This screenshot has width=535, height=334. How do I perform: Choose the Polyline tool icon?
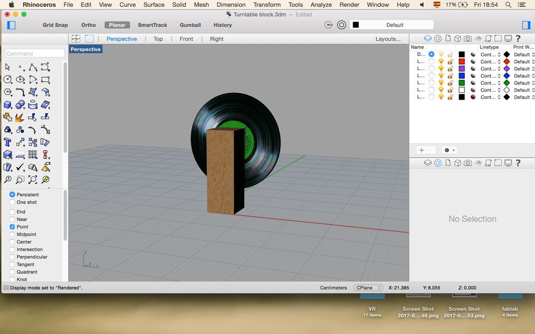(33, 67)
